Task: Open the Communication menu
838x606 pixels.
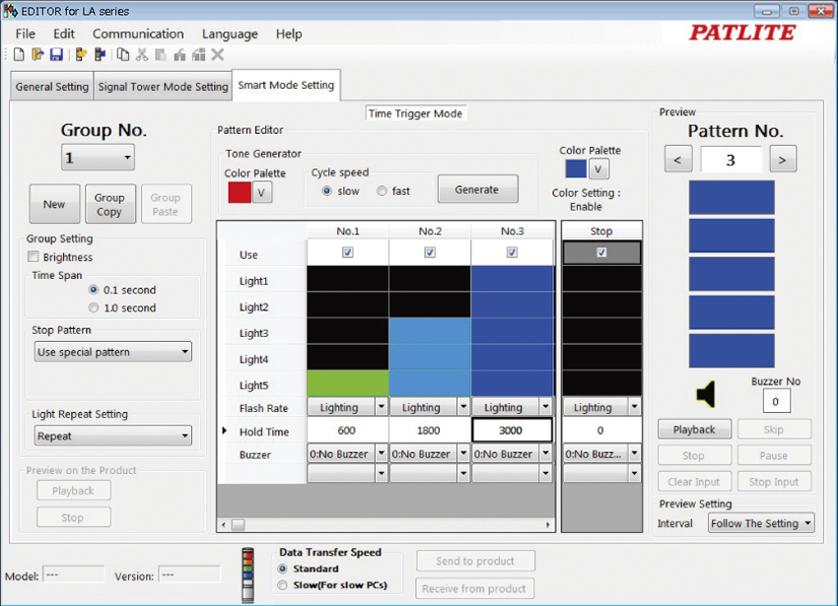Action: (138, 34)
